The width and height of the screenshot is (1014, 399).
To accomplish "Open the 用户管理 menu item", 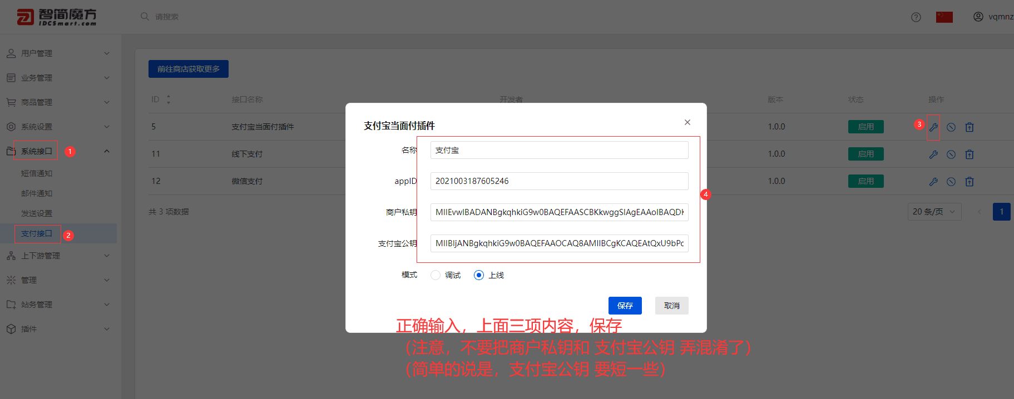I will coord(37,53).
